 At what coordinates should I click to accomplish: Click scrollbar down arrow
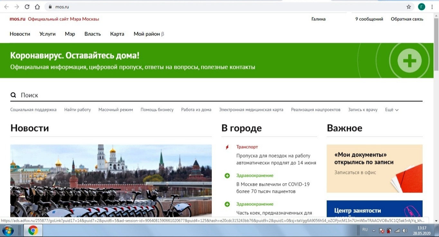[436, 221]
